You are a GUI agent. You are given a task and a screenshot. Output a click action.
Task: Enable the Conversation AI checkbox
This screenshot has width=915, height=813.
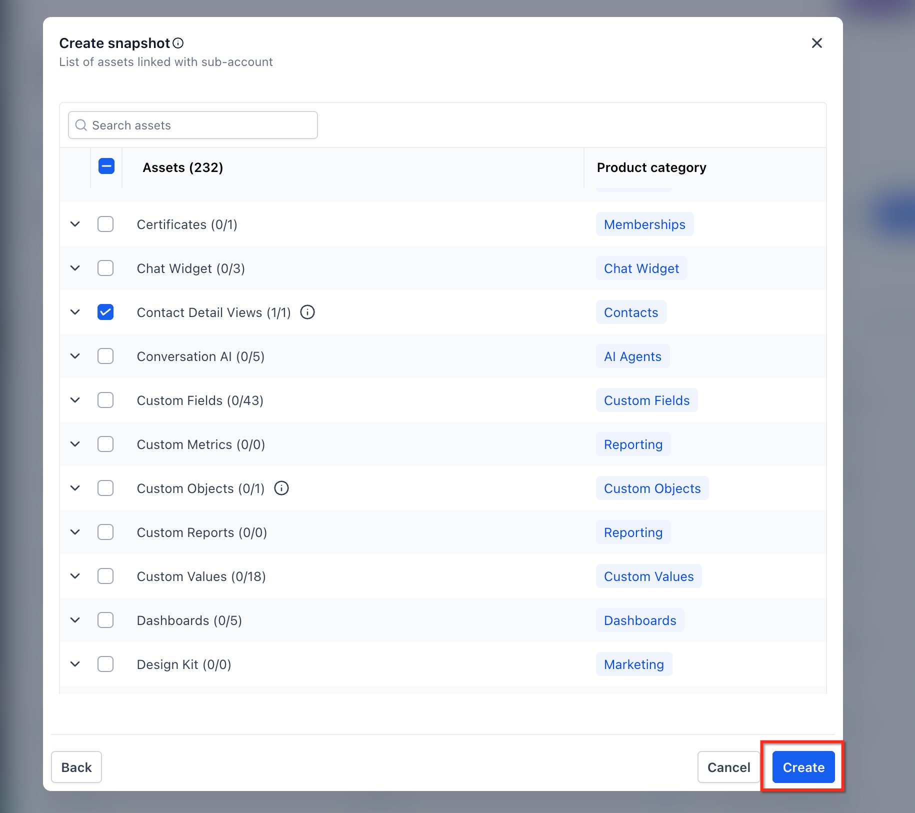click(105, 356)
